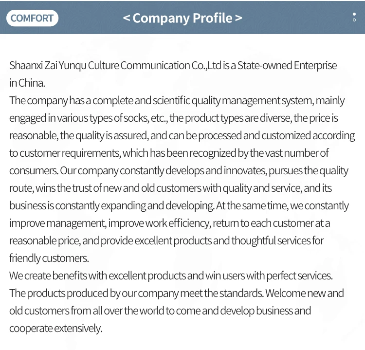Image resolution: width=365 pixels, height=350 pixels.
Task: Click the line starting "reasonable, the quality is assured"
Action: tap(182, 135)
